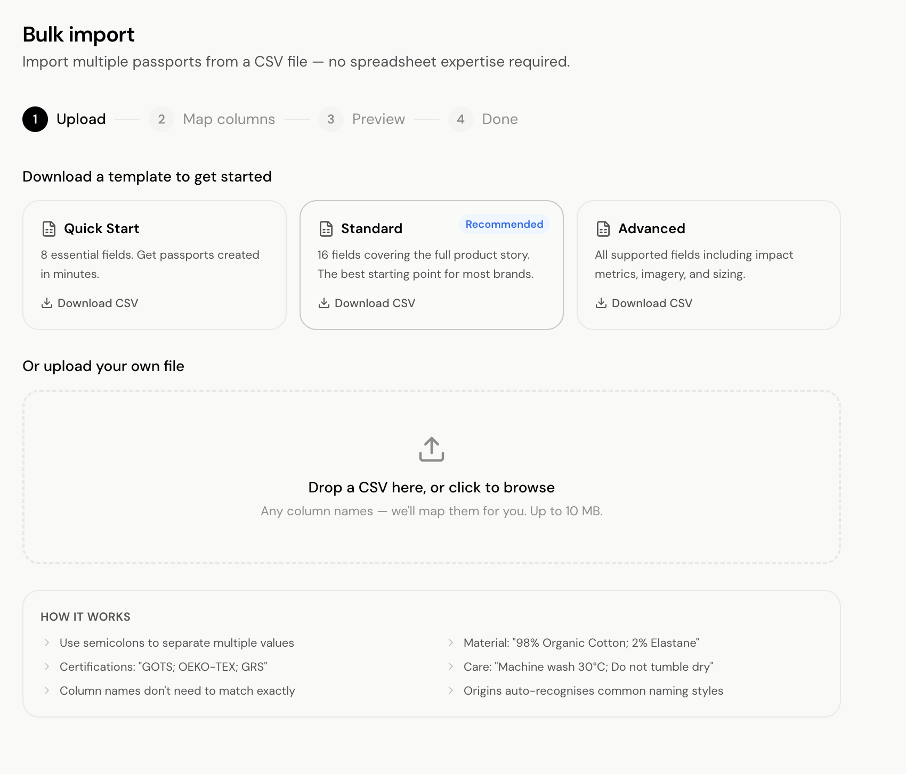Click the Advanced template file icon

(603, 229)
